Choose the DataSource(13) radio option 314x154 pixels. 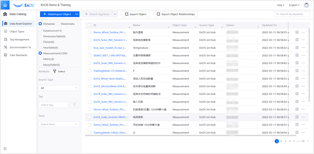(x=40, y=30)
